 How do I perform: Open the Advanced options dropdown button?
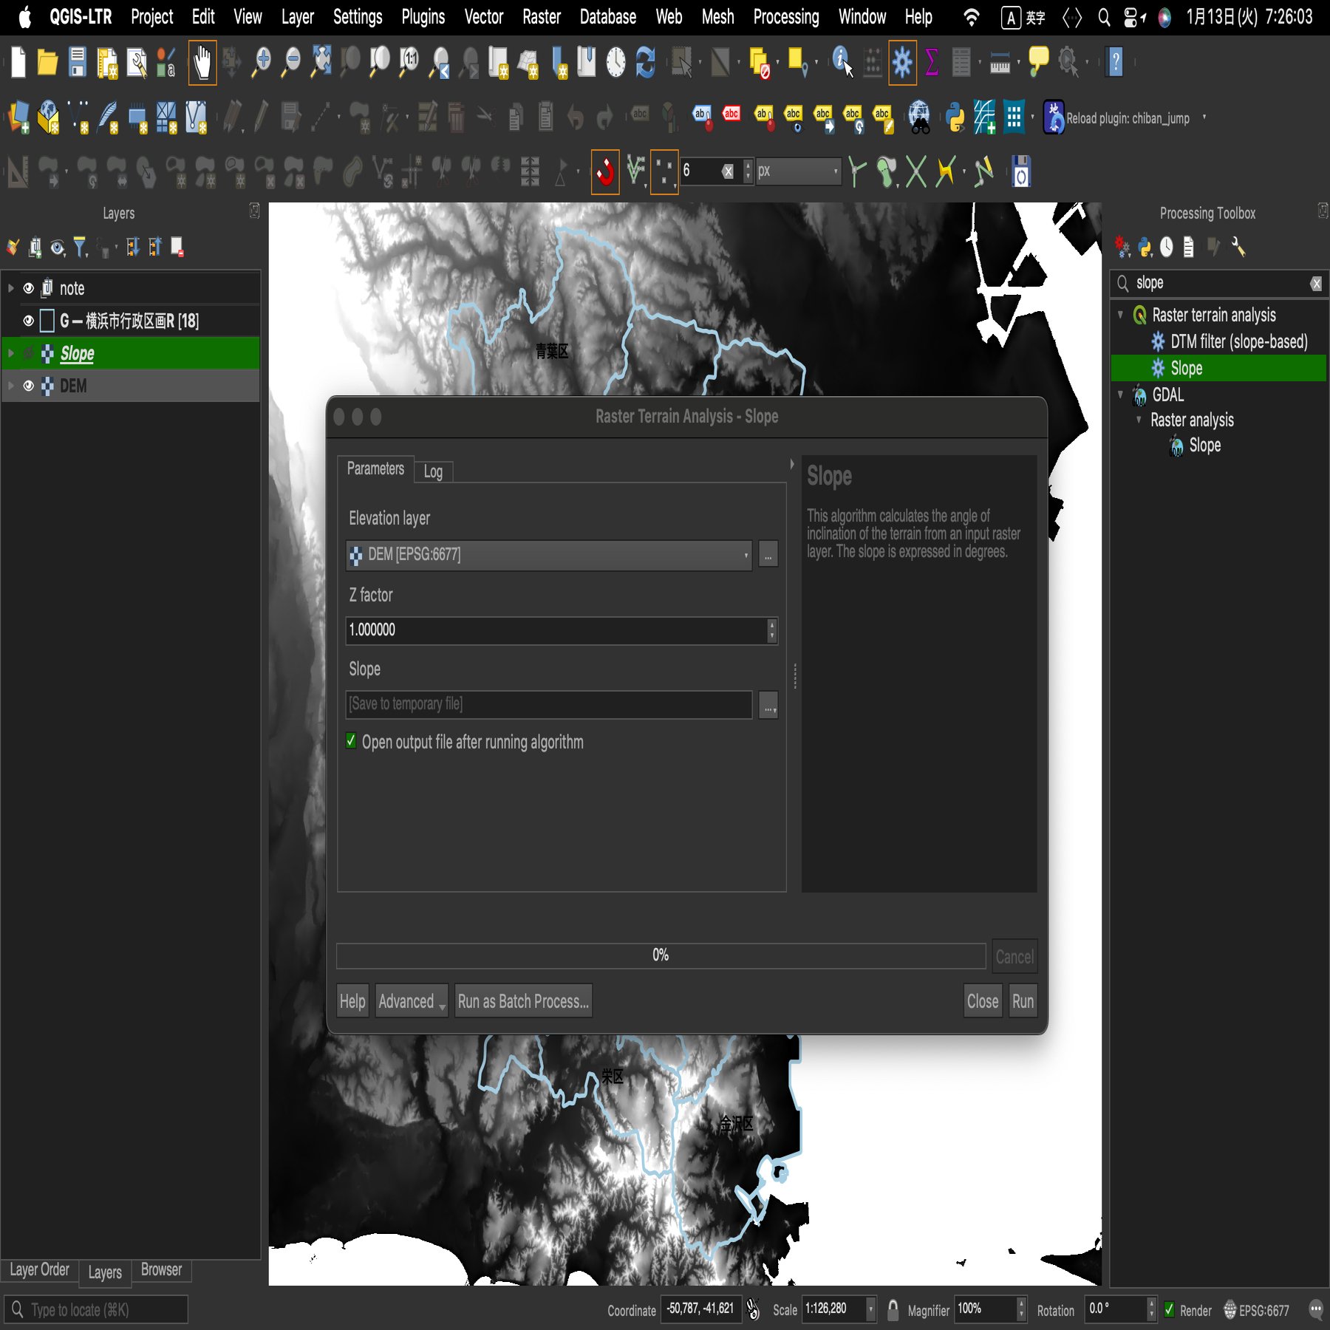[x=412, y=1001]
